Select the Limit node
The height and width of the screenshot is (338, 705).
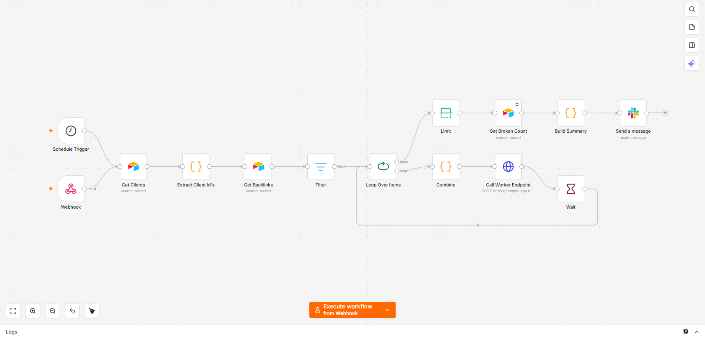tap(446, 113)
